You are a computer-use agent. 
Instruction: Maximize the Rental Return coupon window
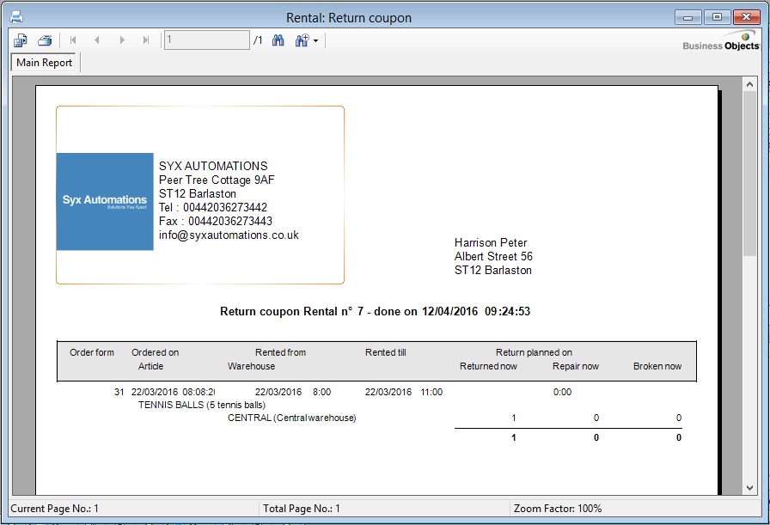[x=716, y=16]
